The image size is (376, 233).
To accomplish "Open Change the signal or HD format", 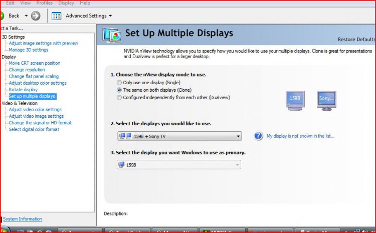I will coord(40,123).
